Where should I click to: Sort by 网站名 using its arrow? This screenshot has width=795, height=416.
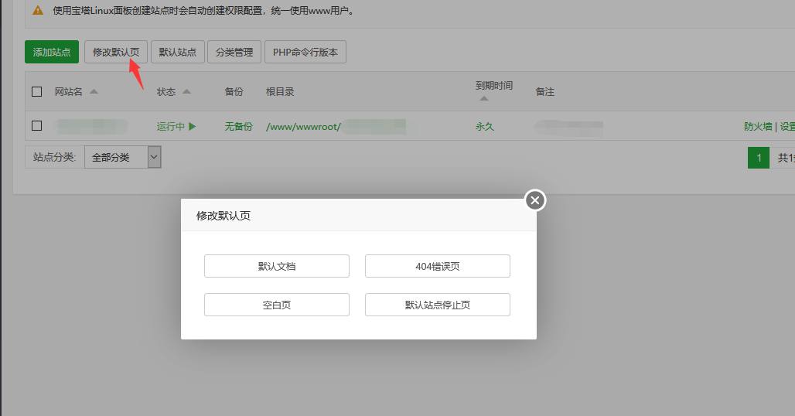click(94, 92)
